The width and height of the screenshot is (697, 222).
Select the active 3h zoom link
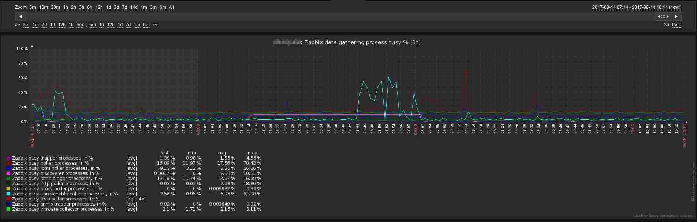tap(81, 7)
